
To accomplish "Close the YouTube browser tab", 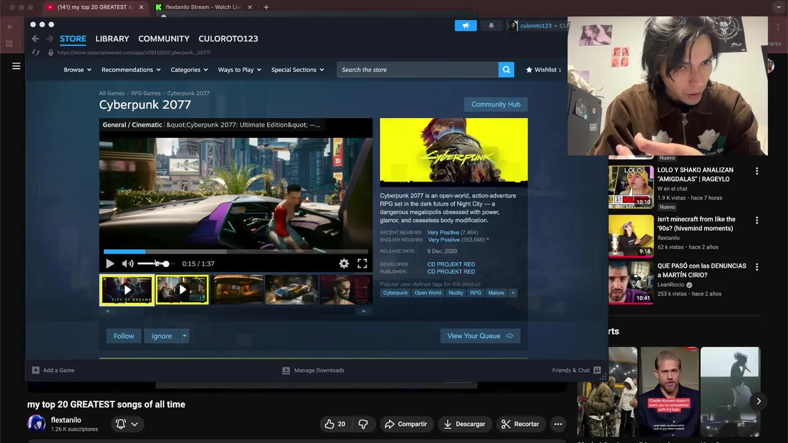I will tap(141, 7).
